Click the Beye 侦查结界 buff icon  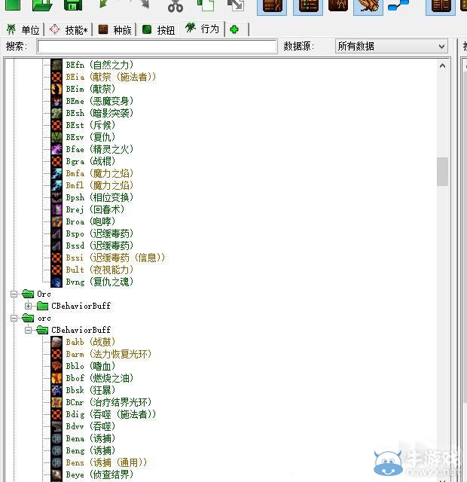point(56,474)
